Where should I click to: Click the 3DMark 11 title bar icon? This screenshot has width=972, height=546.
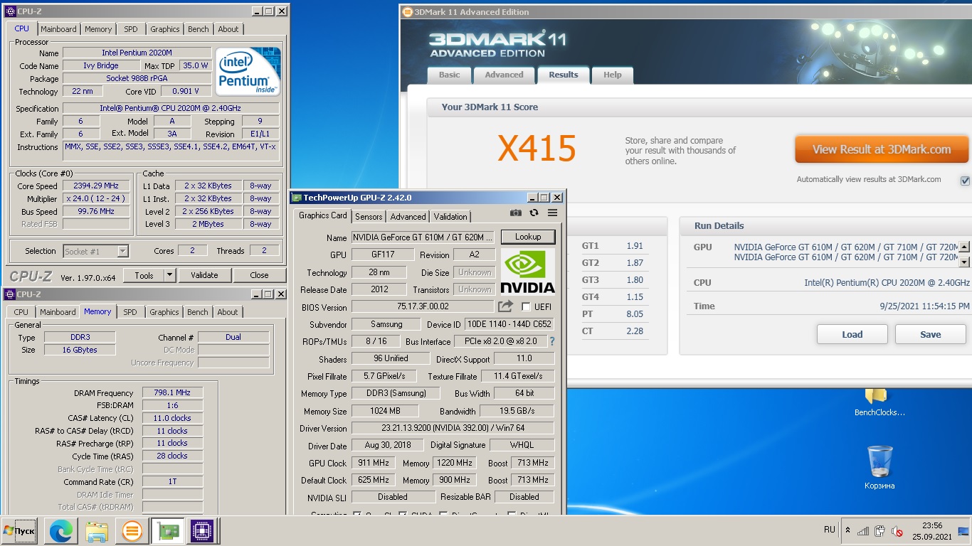point(407,11)
